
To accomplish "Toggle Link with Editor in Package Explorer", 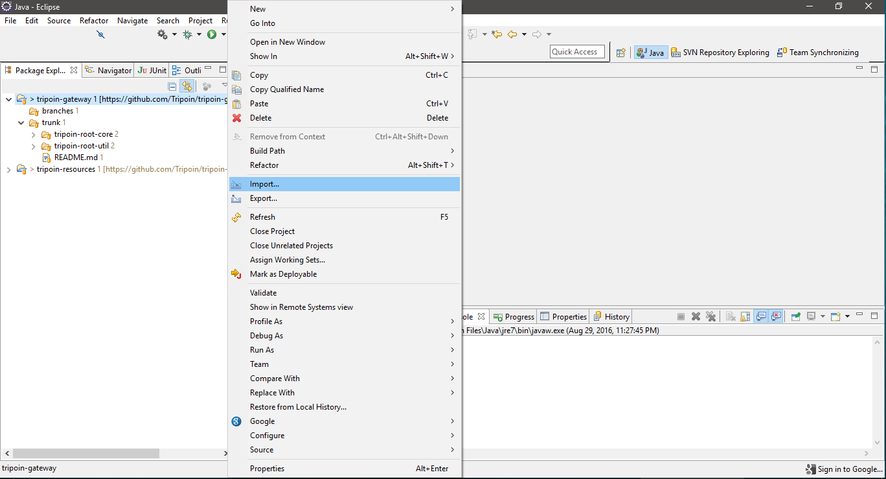I will (187, 86).
